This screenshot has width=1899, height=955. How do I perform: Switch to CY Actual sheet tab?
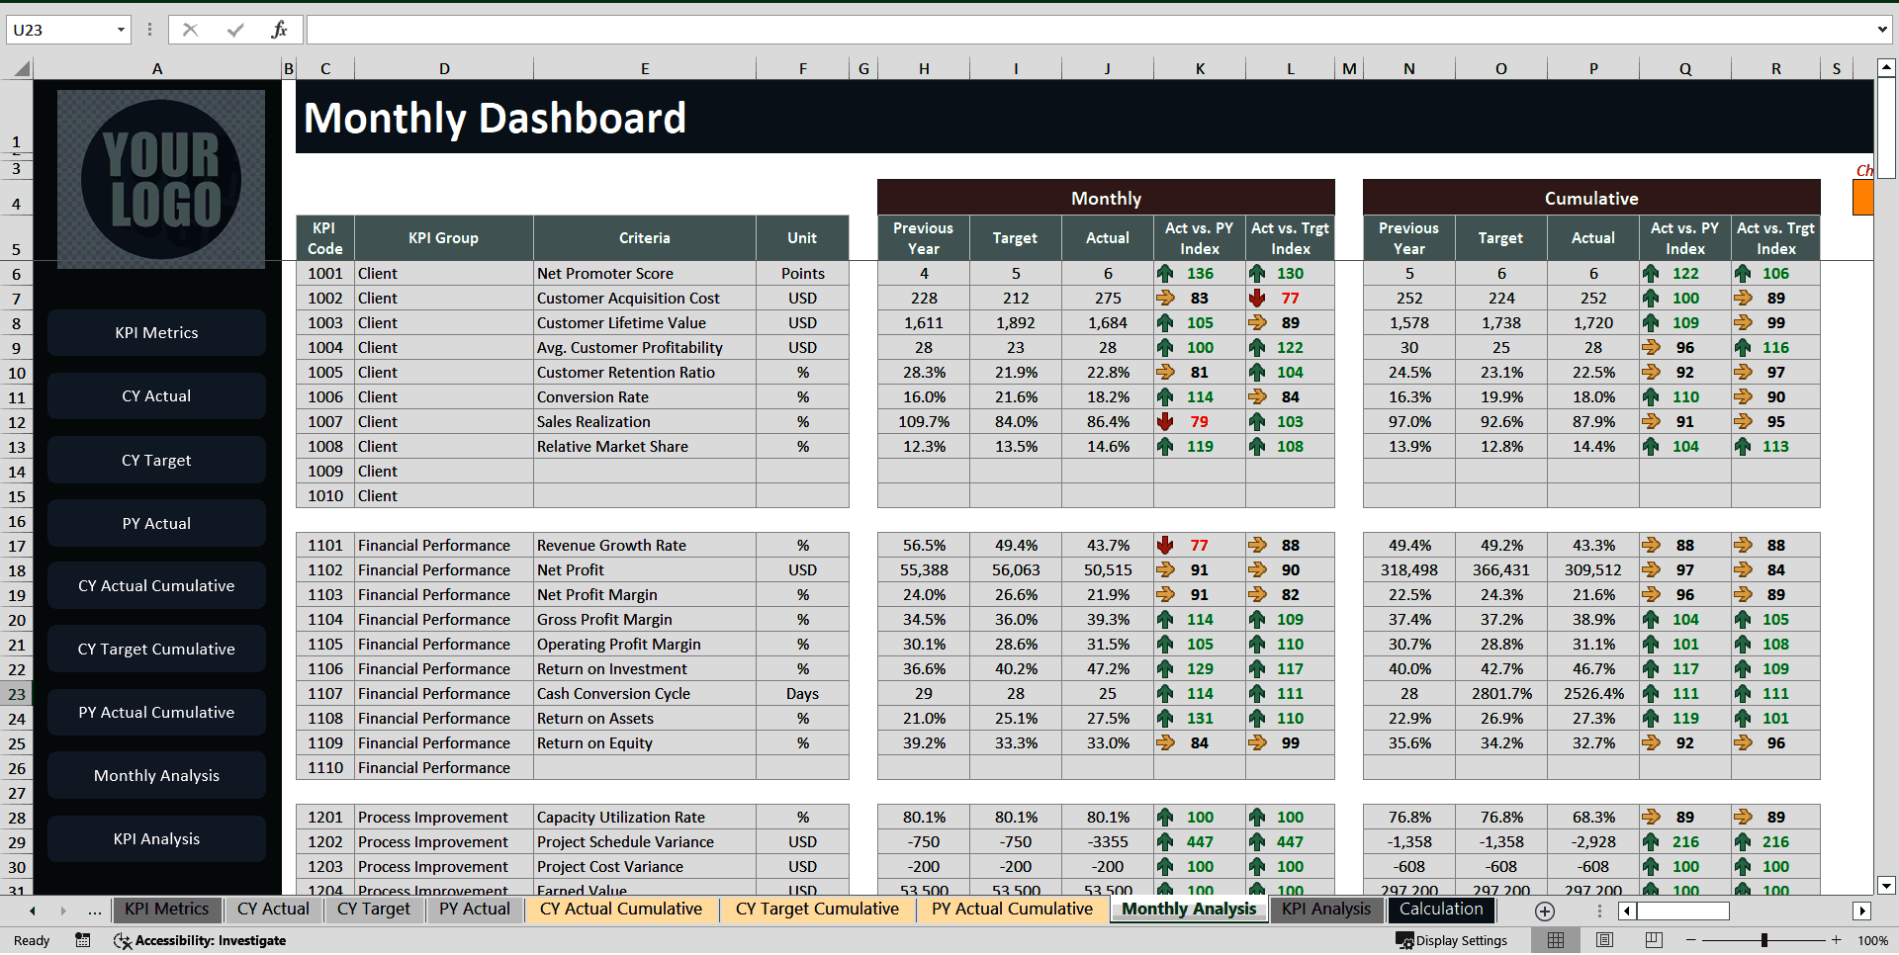coord(273,909)
